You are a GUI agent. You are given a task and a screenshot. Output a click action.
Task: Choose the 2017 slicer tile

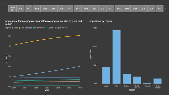point(78,9)
